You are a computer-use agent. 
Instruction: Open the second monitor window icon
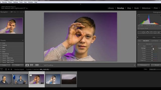point(2,69)
